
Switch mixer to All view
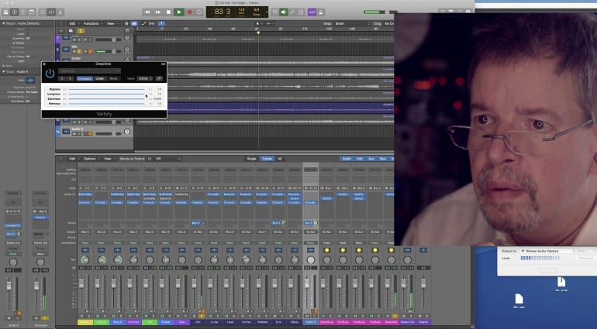coord(280,159)
